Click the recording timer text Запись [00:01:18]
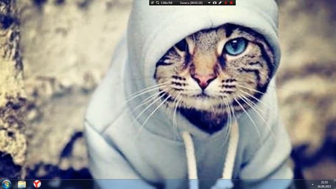This screenshot has width=336, height=189. [191, 3]
